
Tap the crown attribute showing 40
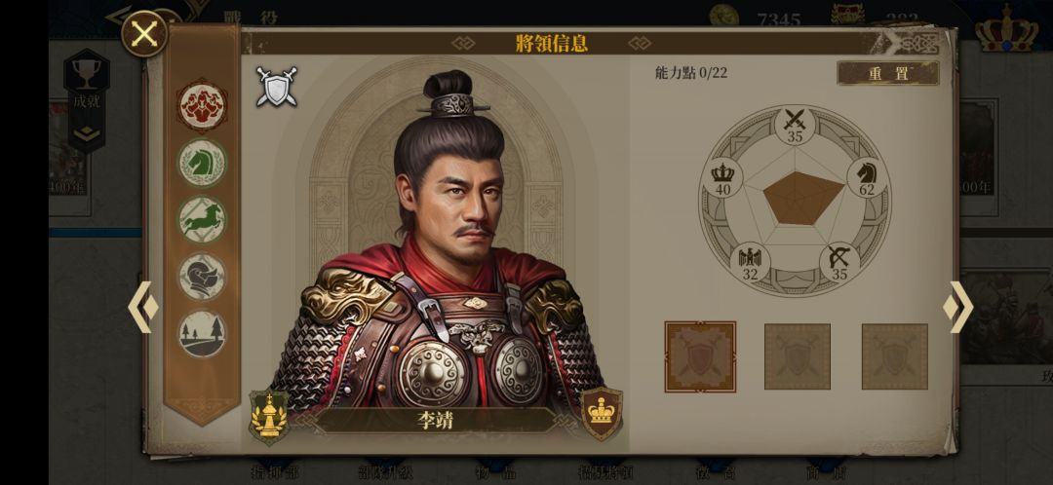(x=722, y=178)
